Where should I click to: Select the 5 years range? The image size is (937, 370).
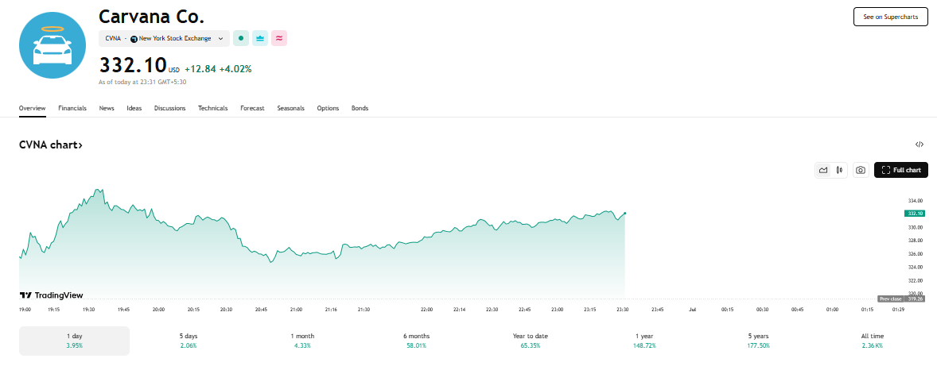coord(758,341)
